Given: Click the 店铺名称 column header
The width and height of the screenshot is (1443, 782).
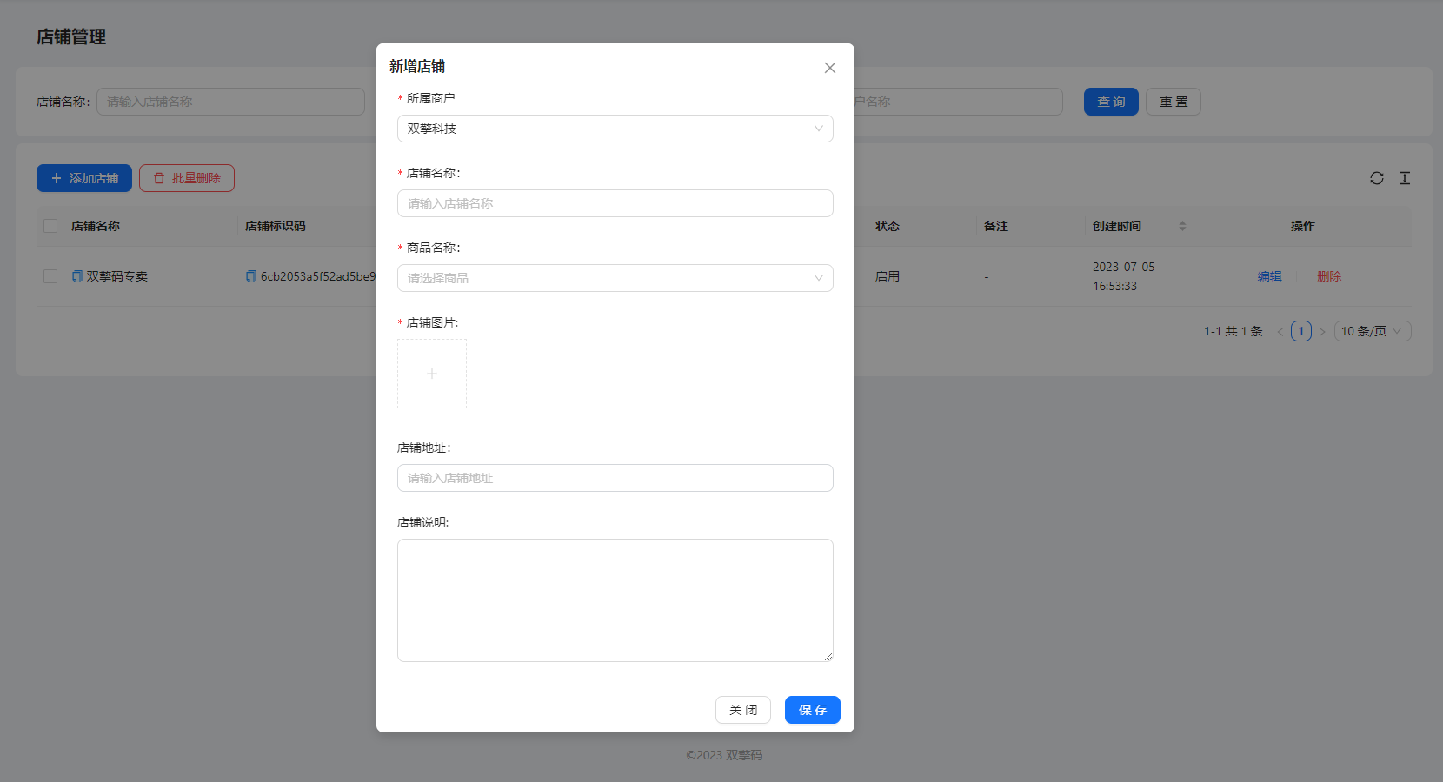Looking at the screenshot, I should [96, 226].
